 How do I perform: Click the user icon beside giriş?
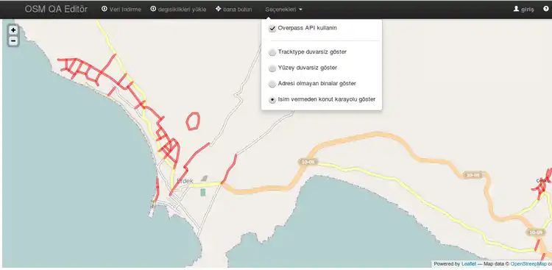(x=517, y=9)
